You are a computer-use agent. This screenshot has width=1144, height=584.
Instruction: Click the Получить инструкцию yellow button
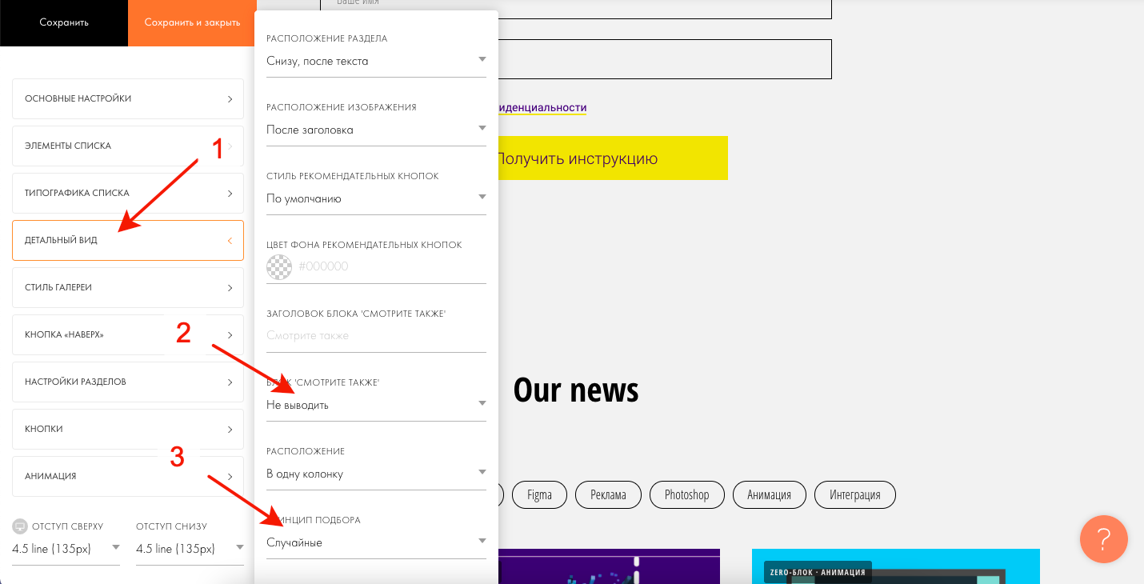point(612,158)
